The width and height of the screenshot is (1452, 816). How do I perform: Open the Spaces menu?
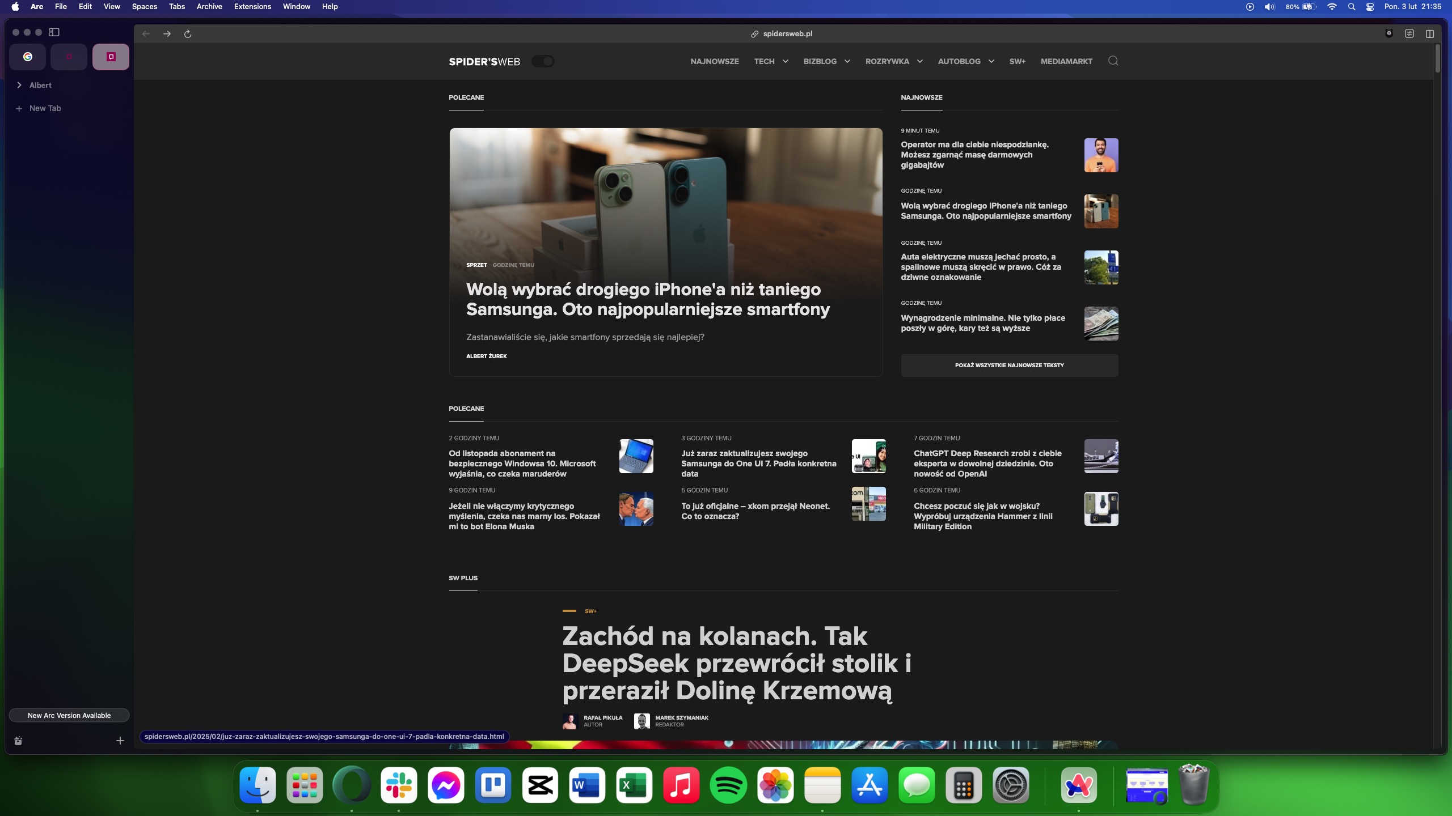pyautogui.click(x=144, y=7)
